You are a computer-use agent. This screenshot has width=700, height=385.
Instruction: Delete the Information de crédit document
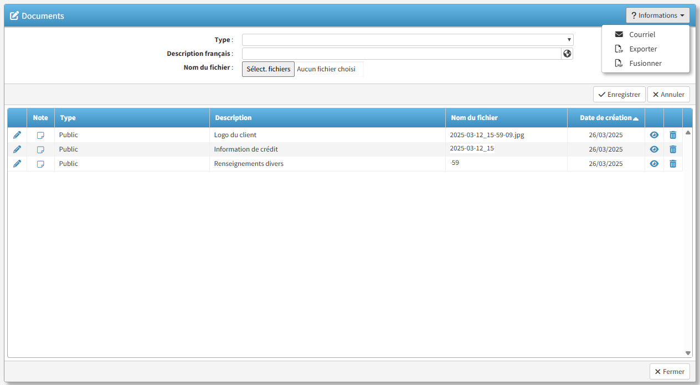[673, 149]
